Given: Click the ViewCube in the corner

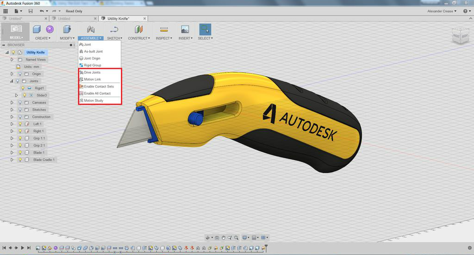Looking at the screenshot, I should (x=461, y=36).
